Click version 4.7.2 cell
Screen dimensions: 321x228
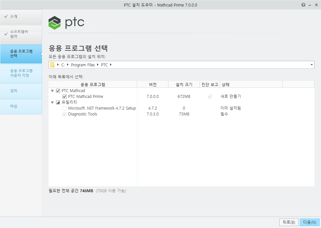click(153, 108)
